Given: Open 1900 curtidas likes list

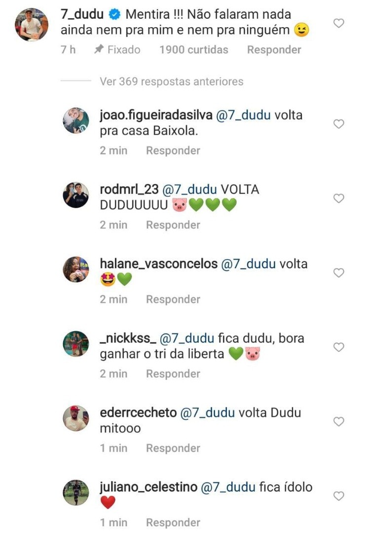Looking at the screenshot, I should (x=194, y=50).
